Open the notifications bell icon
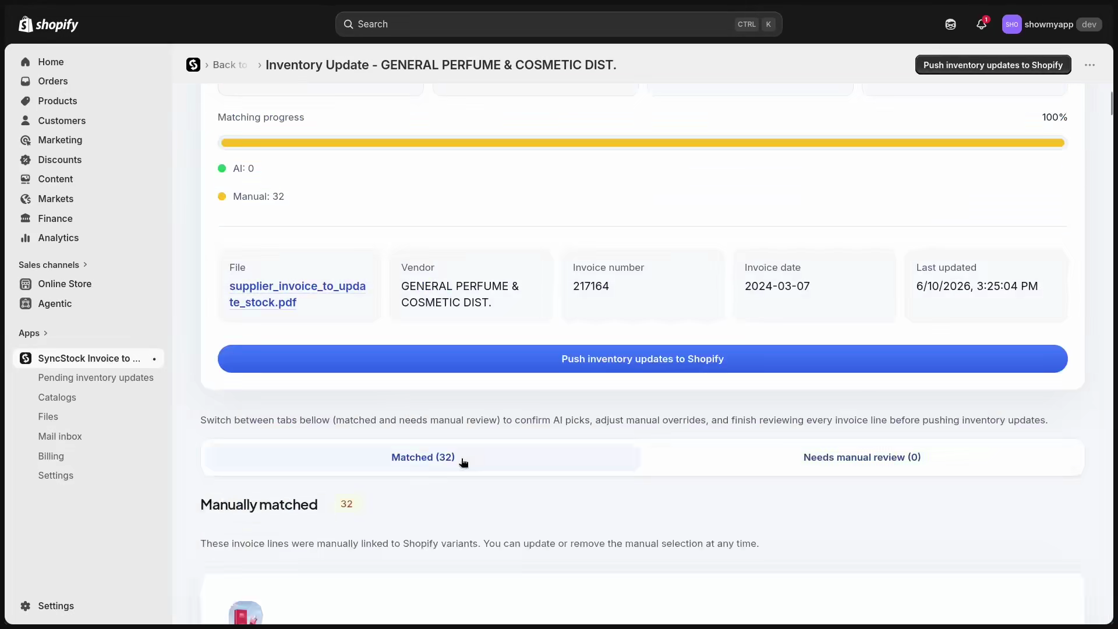 pos(982,24)
